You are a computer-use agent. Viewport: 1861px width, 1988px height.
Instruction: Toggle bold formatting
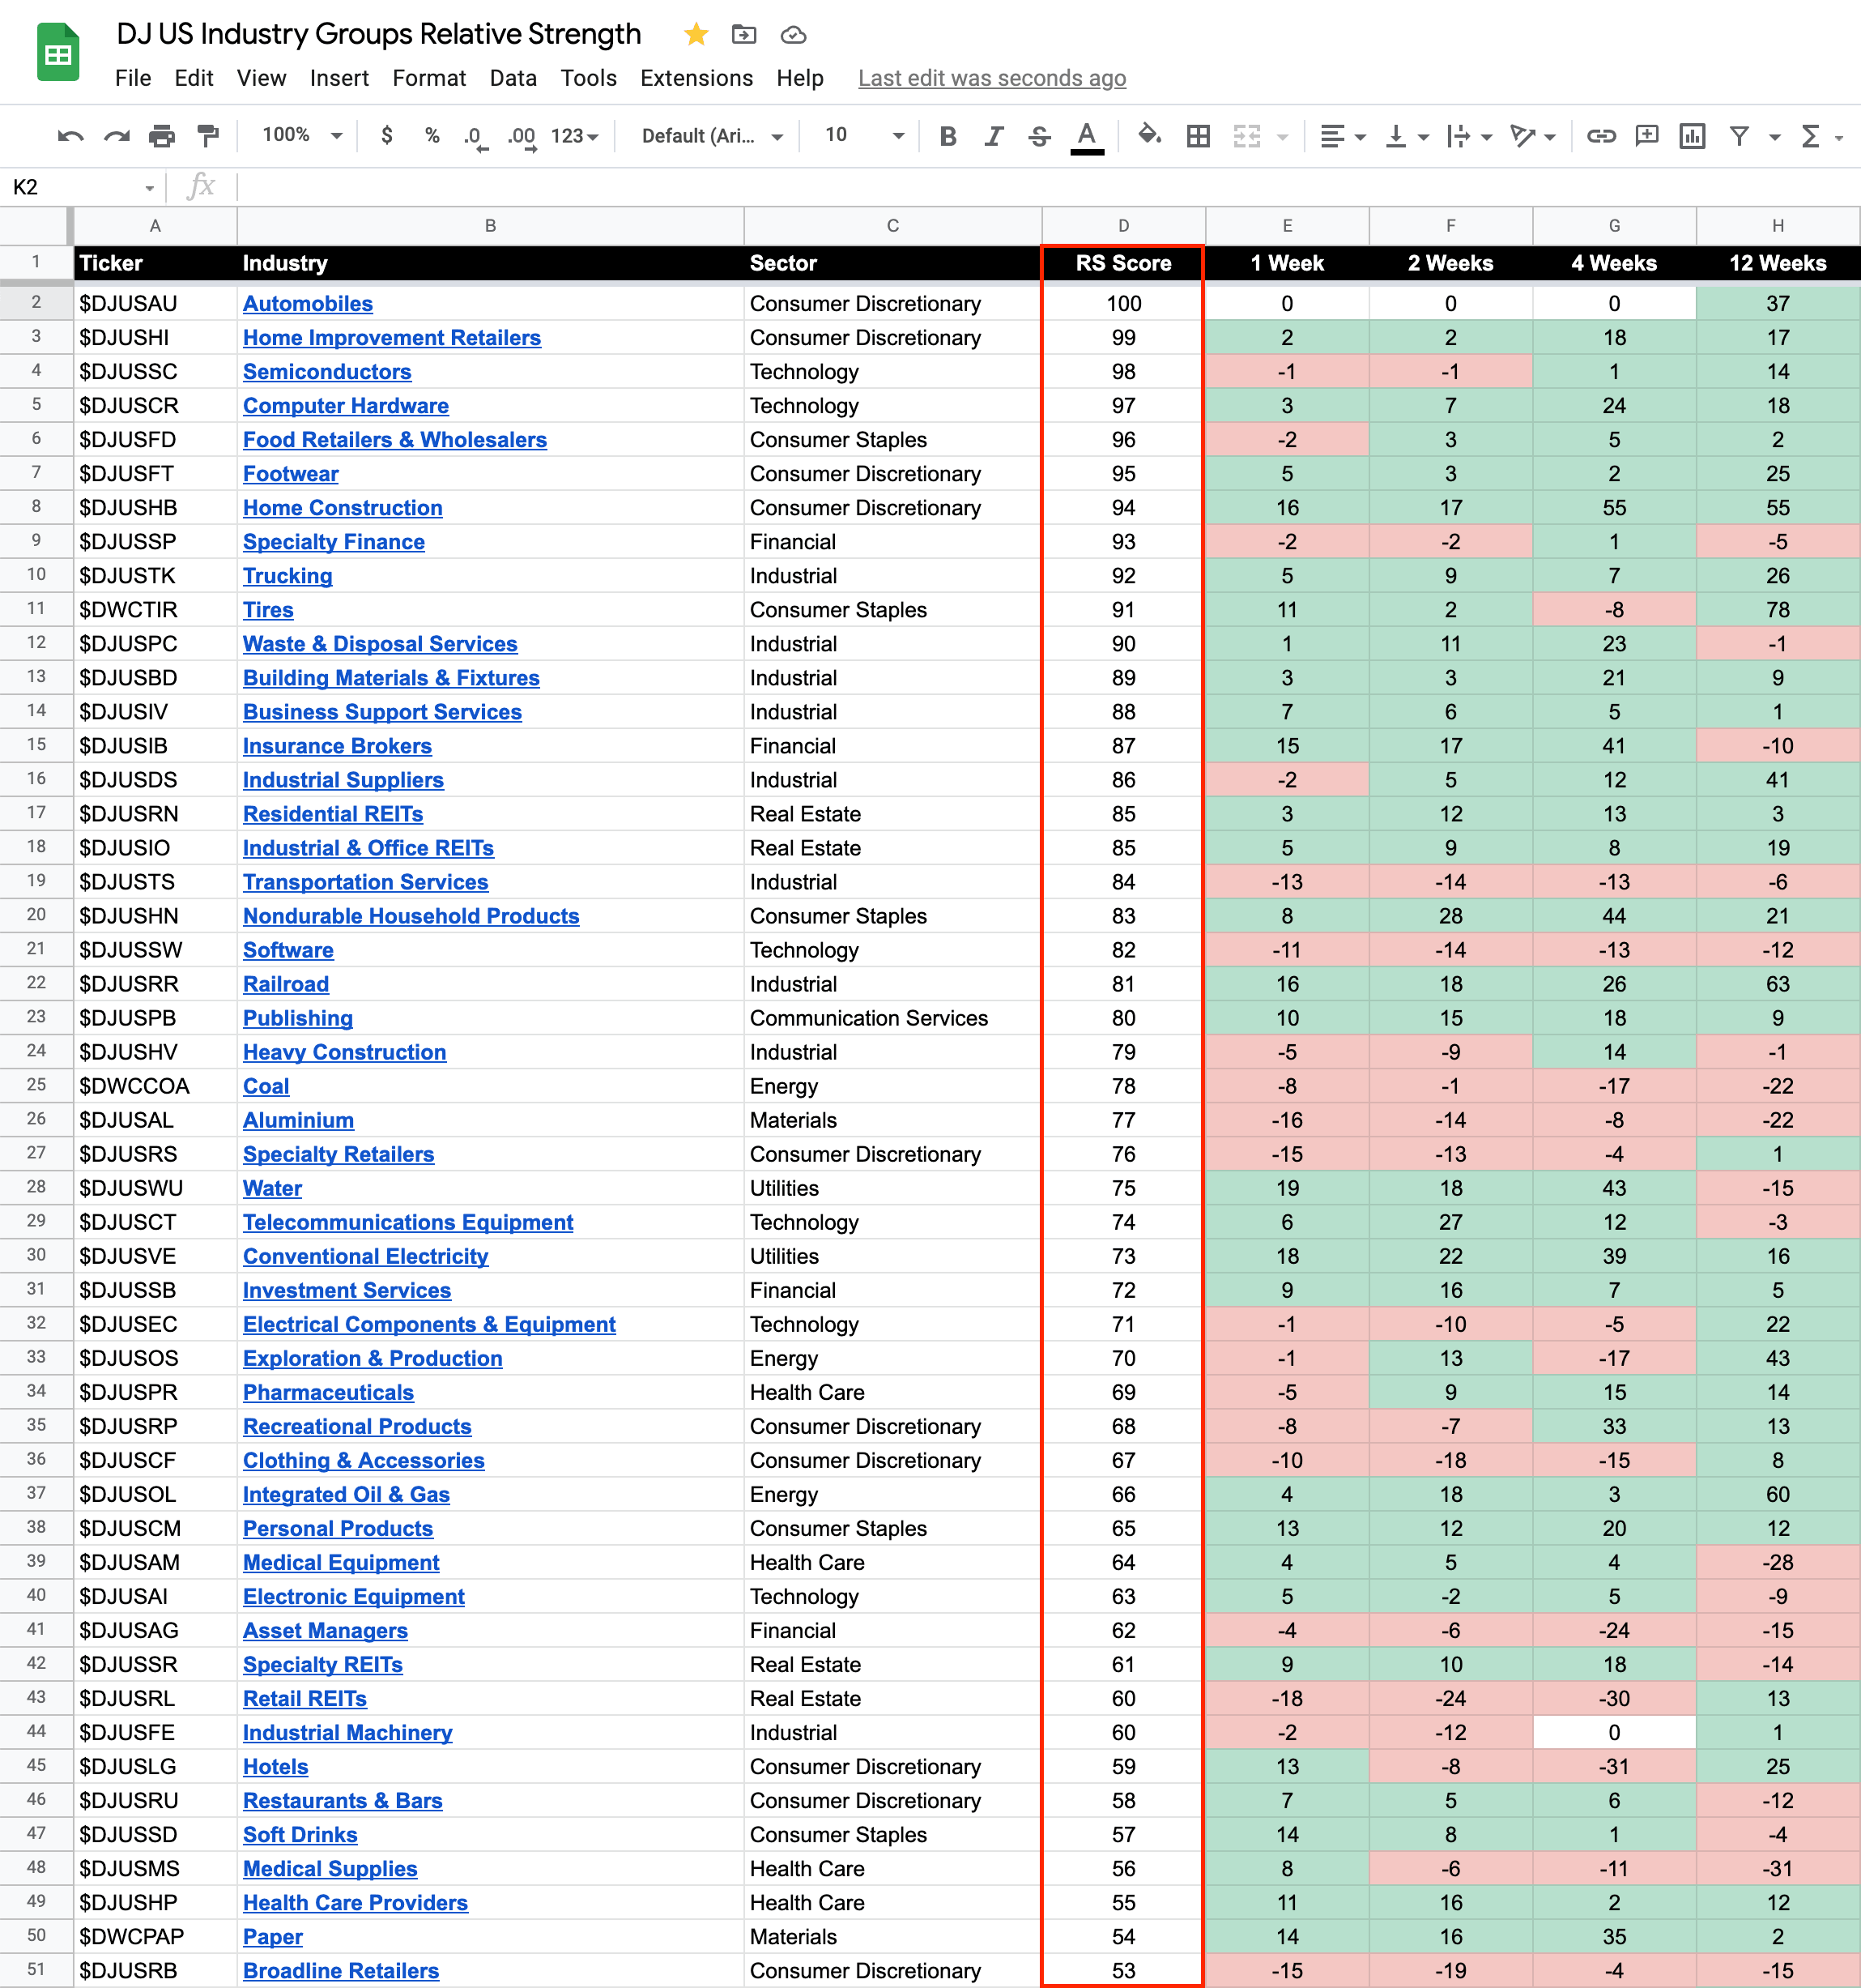click(948, 136)
